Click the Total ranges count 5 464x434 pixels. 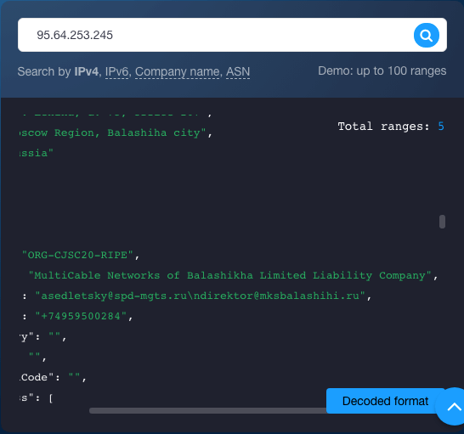(x=441, y=127)
